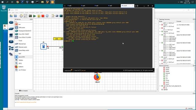
Task: Open Windows Start menu
Action: 2,2
